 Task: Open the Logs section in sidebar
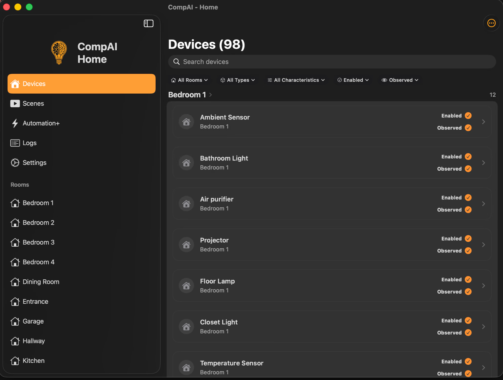29,143
